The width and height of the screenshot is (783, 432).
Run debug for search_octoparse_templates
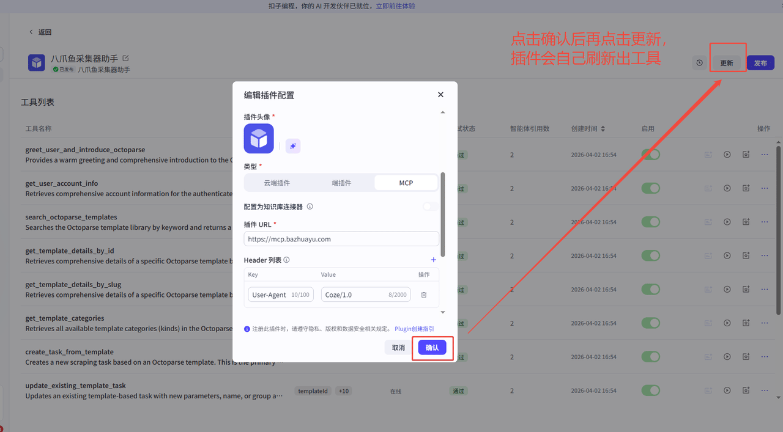click(727, 222)
